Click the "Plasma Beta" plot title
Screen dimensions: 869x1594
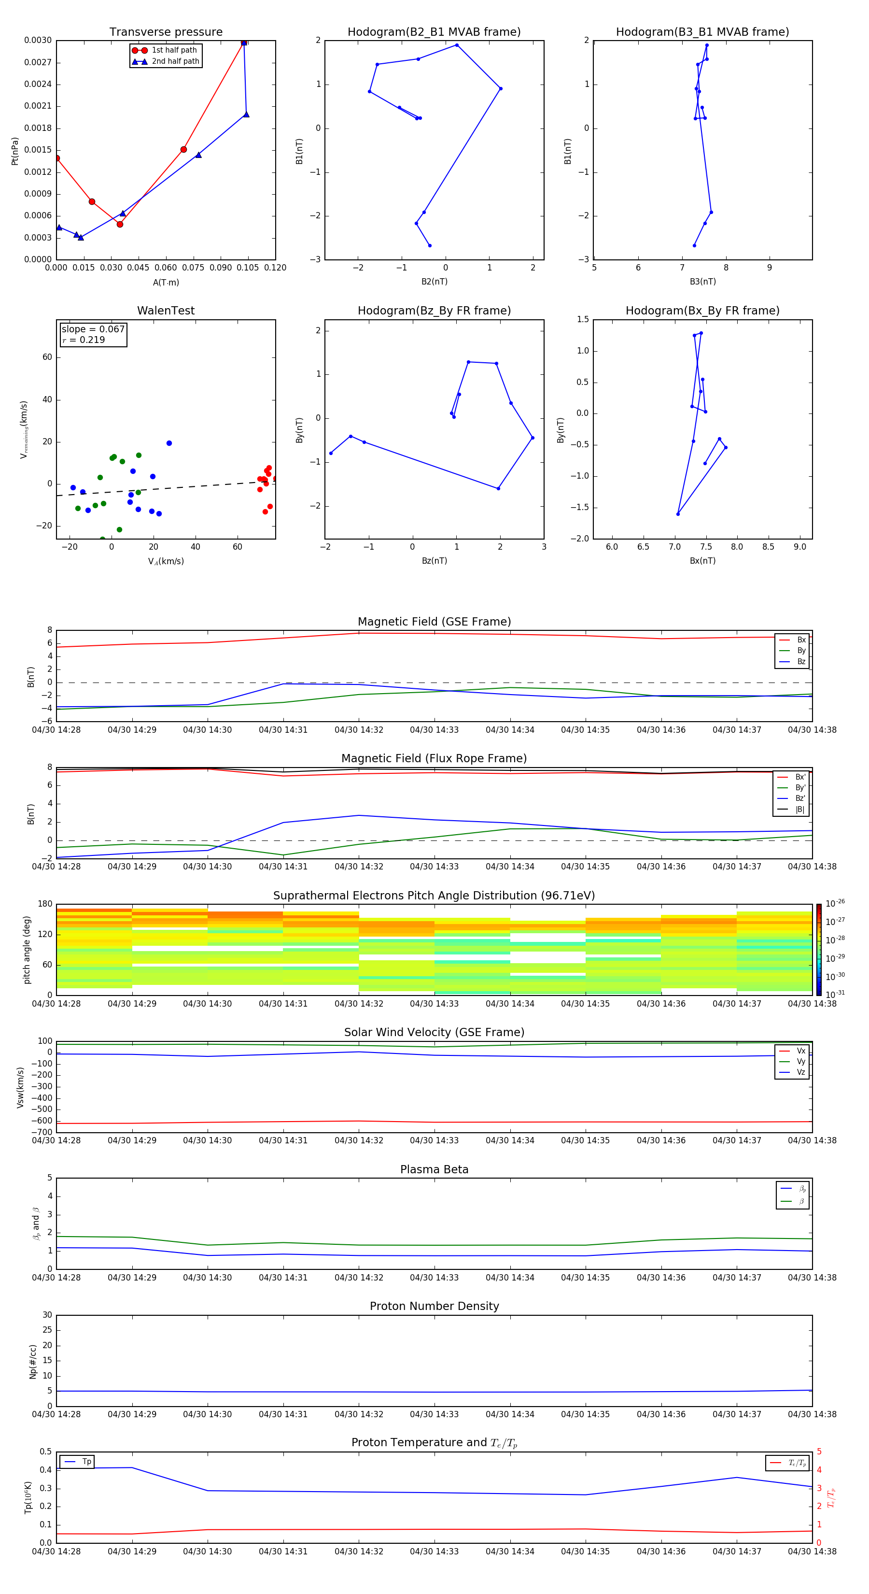coord(434,1169)
